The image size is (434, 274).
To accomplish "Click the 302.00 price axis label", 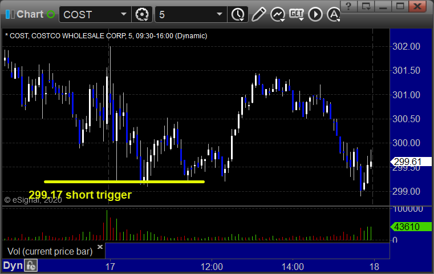I will click(406, 46).
